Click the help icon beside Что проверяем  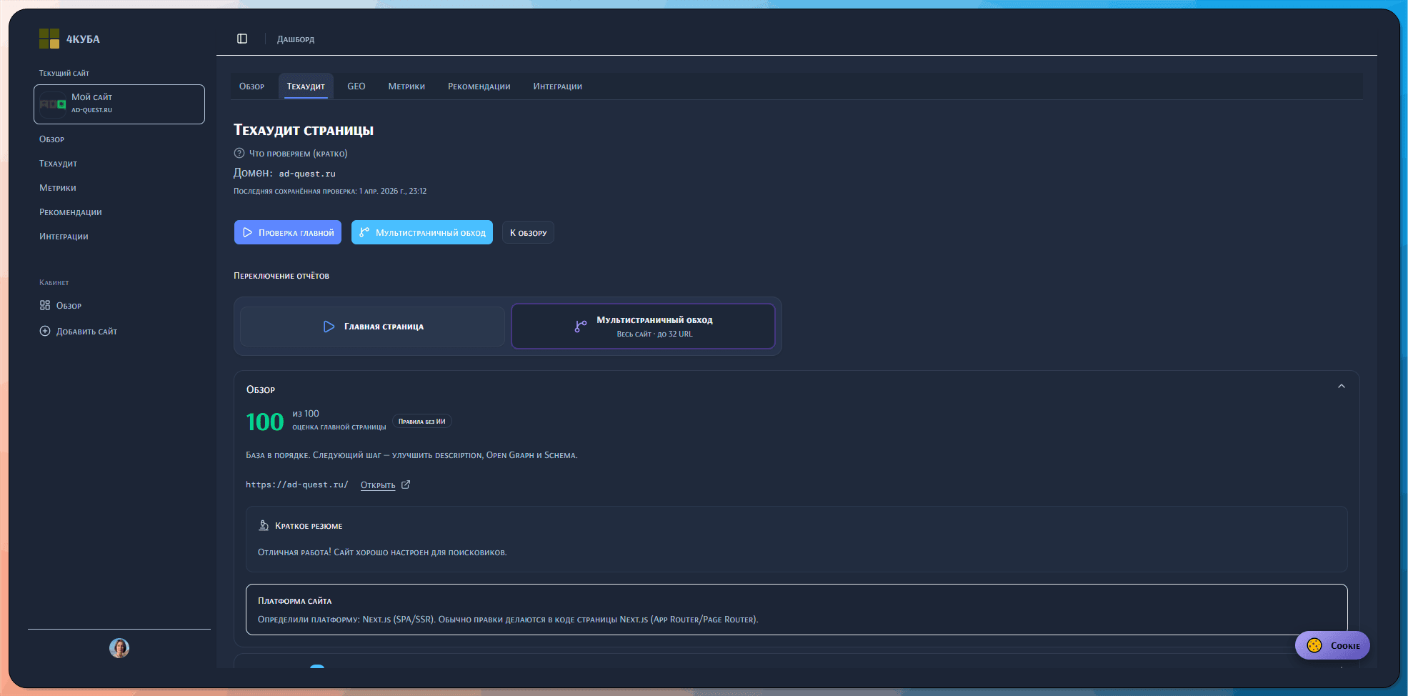coord(239,153)
